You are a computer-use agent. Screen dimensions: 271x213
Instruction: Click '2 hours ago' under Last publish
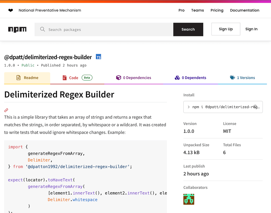coord(196,174)
